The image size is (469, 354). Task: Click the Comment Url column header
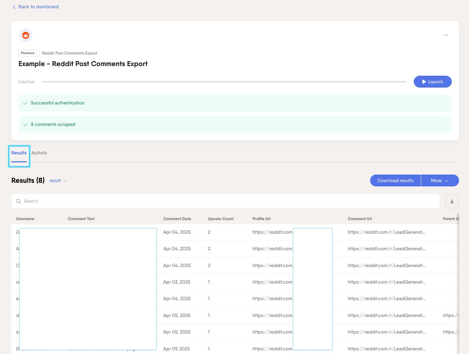pos(360,219)
